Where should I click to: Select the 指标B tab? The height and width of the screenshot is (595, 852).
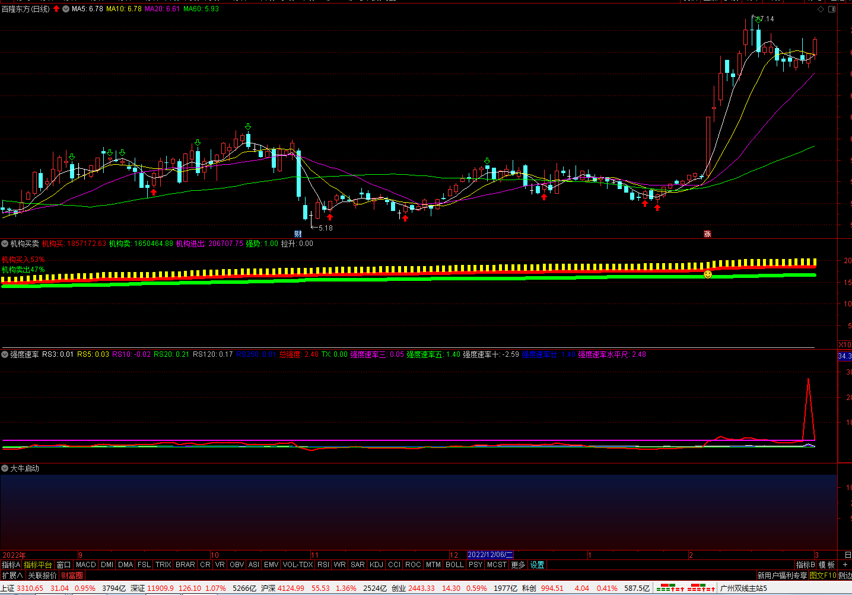click(805, 565)
